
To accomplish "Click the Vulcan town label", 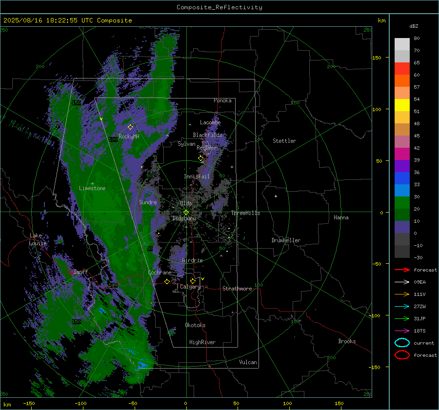I will pos(248,362).
